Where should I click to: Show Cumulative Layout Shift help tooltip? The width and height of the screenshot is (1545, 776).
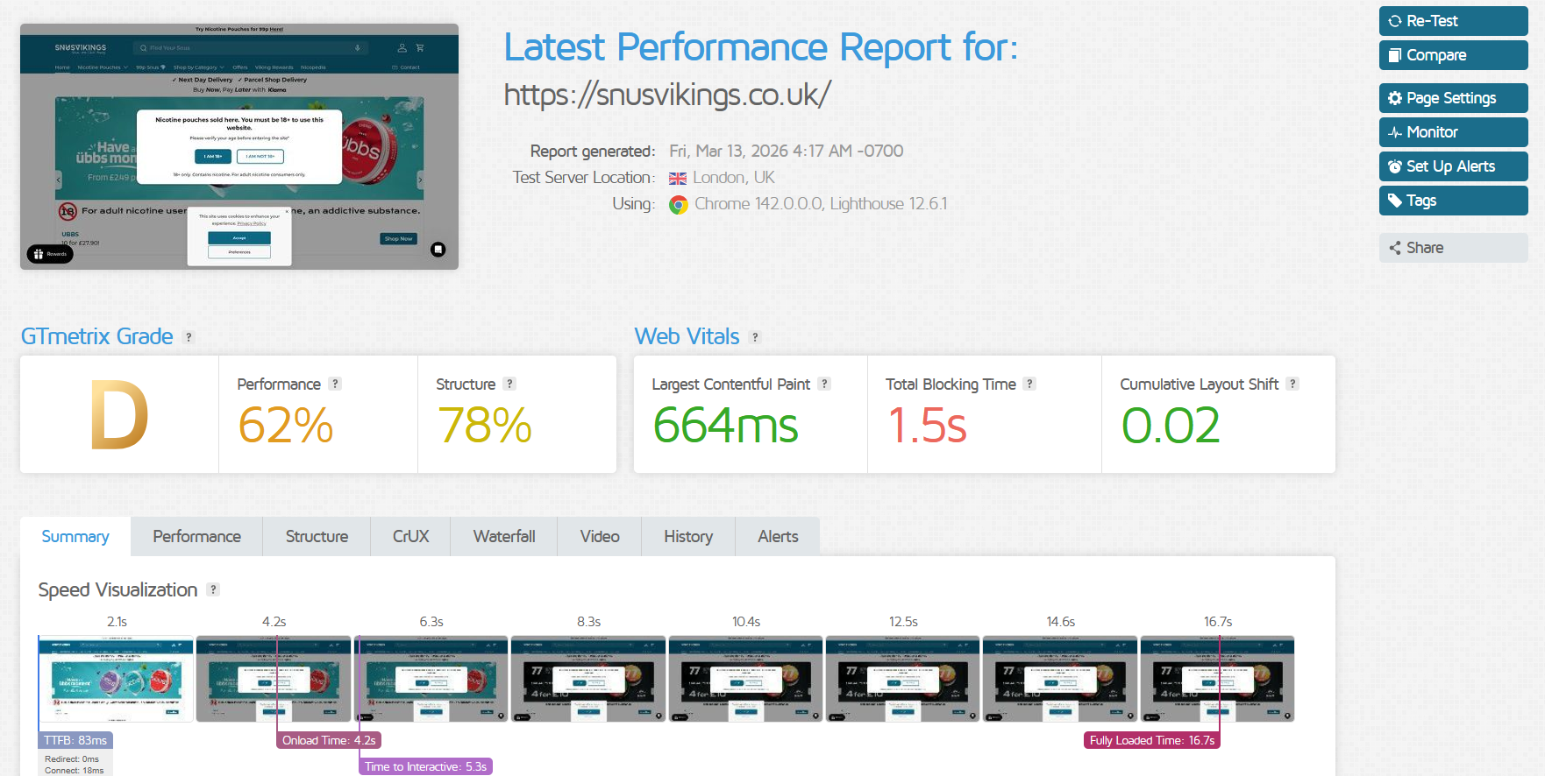pyautogui.click(x=1292, y=384)
